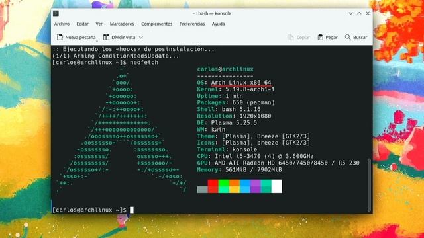Click the shell value 'bash 5.1.16'
Screen dimensions: 424x238
point(241,109)
